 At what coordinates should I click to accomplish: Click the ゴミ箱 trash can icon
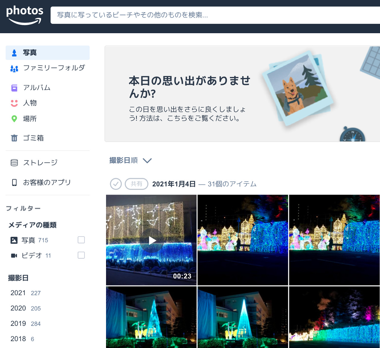14,138
